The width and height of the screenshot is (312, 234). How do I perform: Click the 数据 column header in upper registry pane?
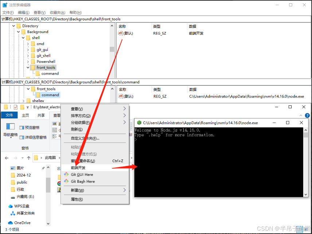pyautogui.click(x=192, y=27)
